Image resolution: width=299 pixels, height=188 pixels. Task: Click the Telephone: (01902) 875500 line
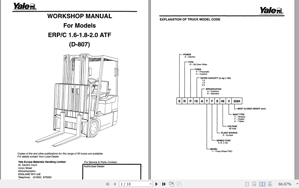35,177
